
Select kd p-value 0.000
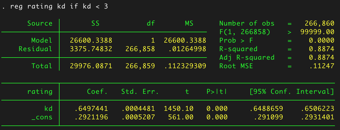(x=217, y=109)
